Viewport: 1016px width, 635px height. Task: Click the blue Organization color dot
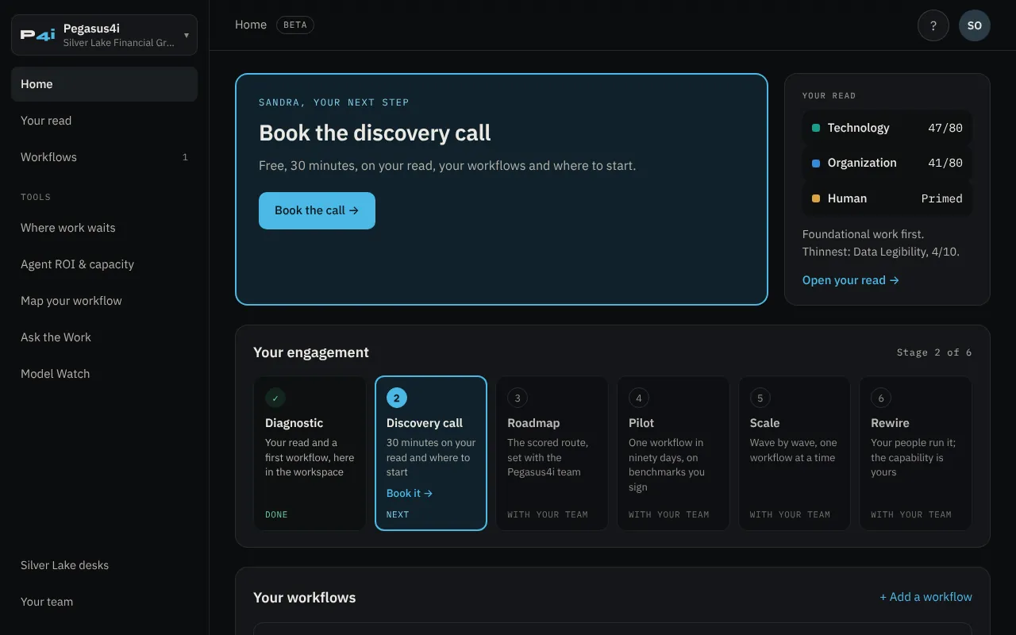[x=816, y=164]
